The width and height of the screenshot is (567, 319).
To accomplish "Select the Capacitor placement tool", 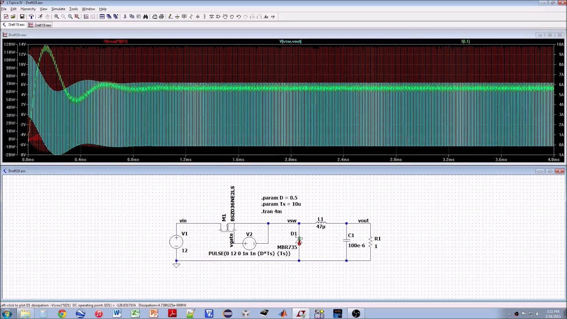I will coord(198,16).
